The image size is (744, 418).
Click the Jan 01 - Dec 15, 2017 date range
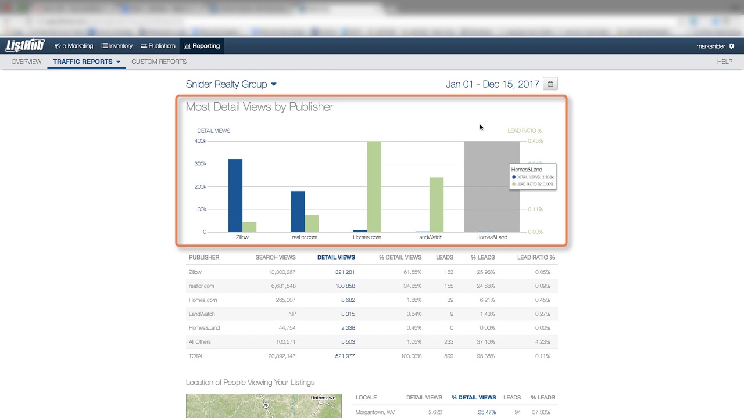click(493, 84)
